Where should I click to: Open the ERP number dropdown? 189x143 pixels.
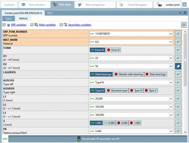pyautogui.click(x=171, y=34)
